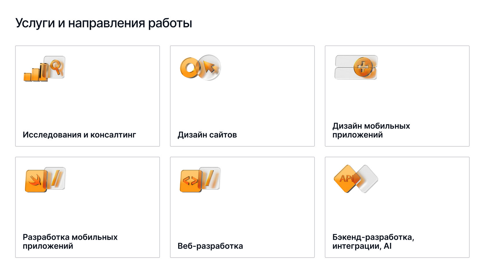This screenshot has width=485, height=273.
Task: Open Бэкенд-разработка, интеграции, AI link
Action: [373, 242]
